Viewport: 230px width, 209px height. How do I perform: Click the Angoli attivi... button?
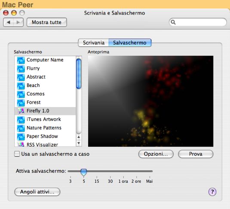point(37,192)
